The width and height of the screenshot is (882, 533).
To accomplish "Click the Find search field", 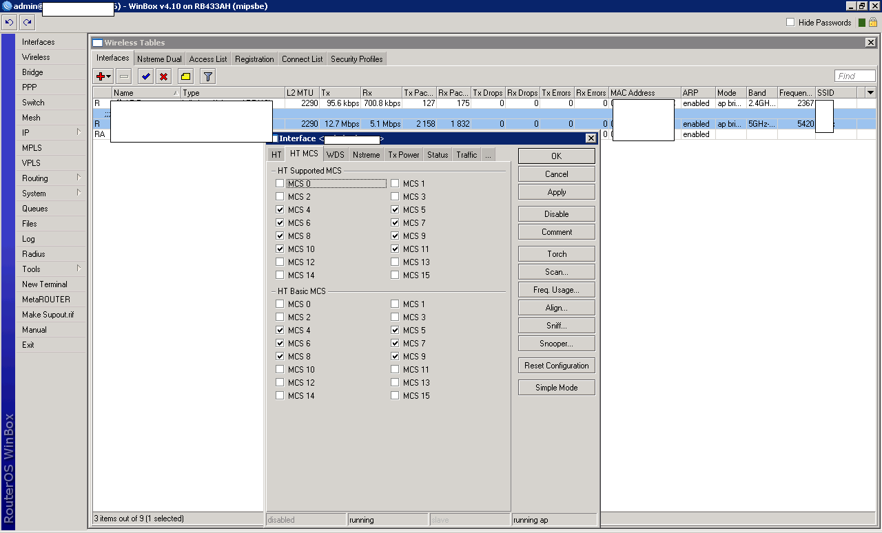I will (854, 76).
